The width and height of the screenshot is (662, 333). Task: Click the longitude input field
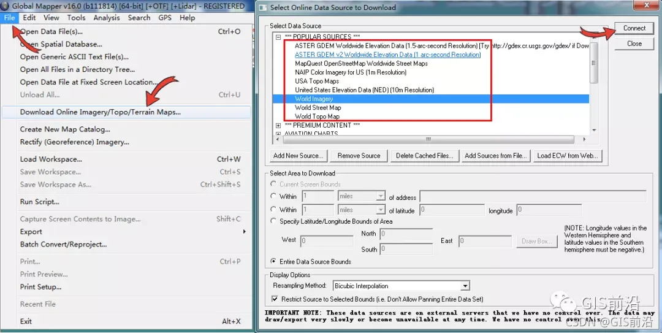(549, 210)
